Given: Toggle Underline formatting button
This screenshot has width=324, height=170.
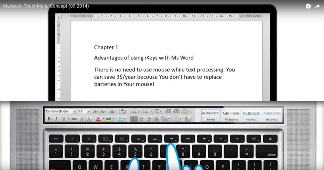Looking at the screenshot, I should pyautogui.click(x=64, y=119).
